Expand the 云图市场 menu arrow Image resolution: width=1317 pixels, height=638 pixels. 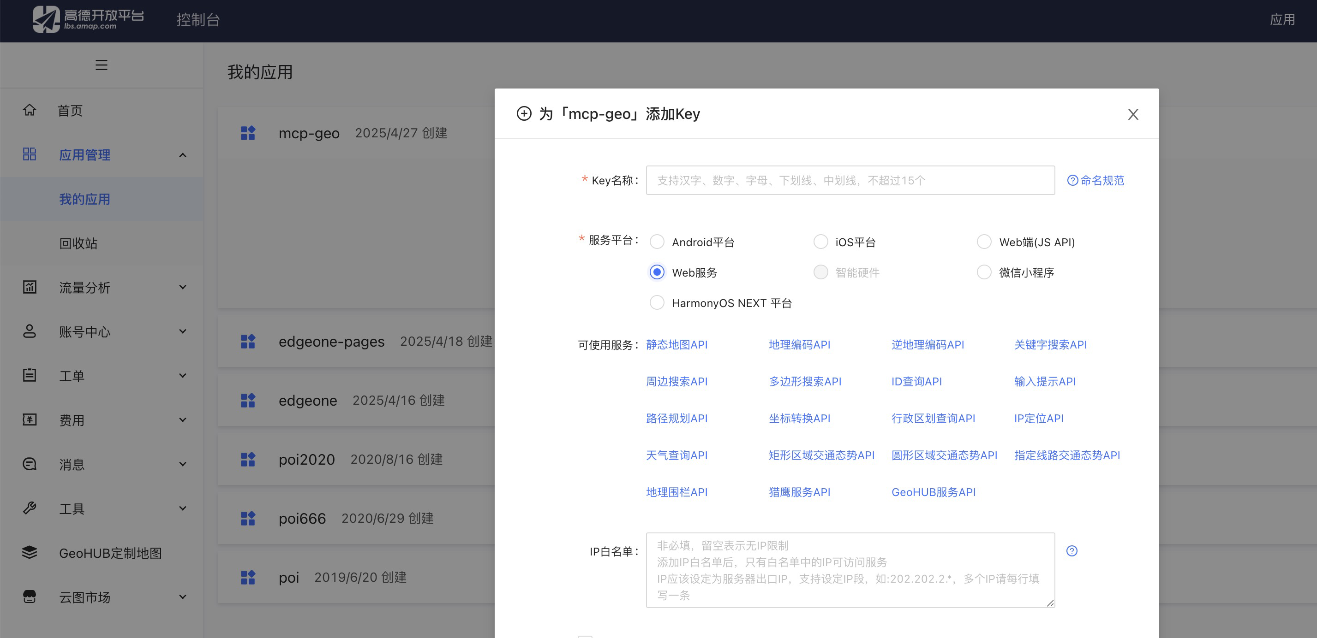point(183,597)
